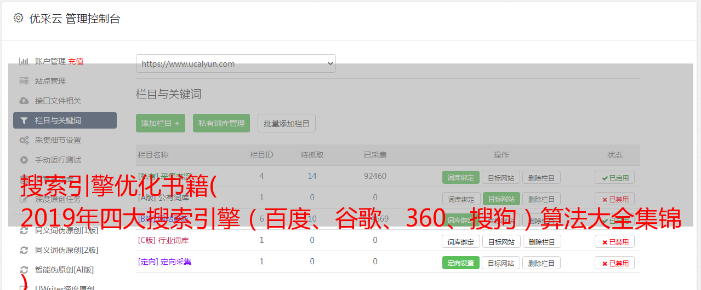Click the 待抓取 column header

click(x=312, y=155)
